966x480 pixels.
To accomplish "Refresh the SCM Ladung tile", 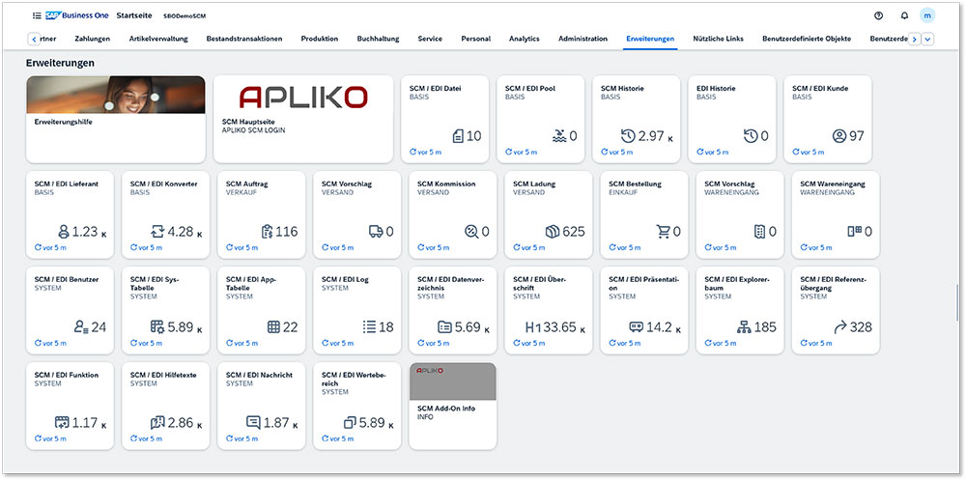I will (x=529, y=247).
